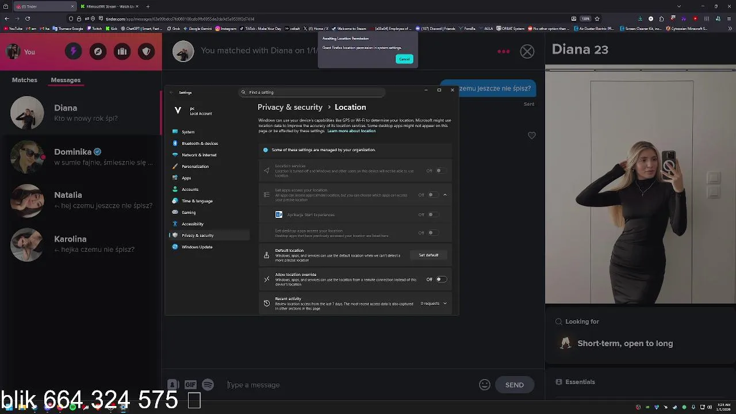Open Firefox list all tabs dropdown
The image size is (736, 414).
pyautogui.click(x=679, y=6)
